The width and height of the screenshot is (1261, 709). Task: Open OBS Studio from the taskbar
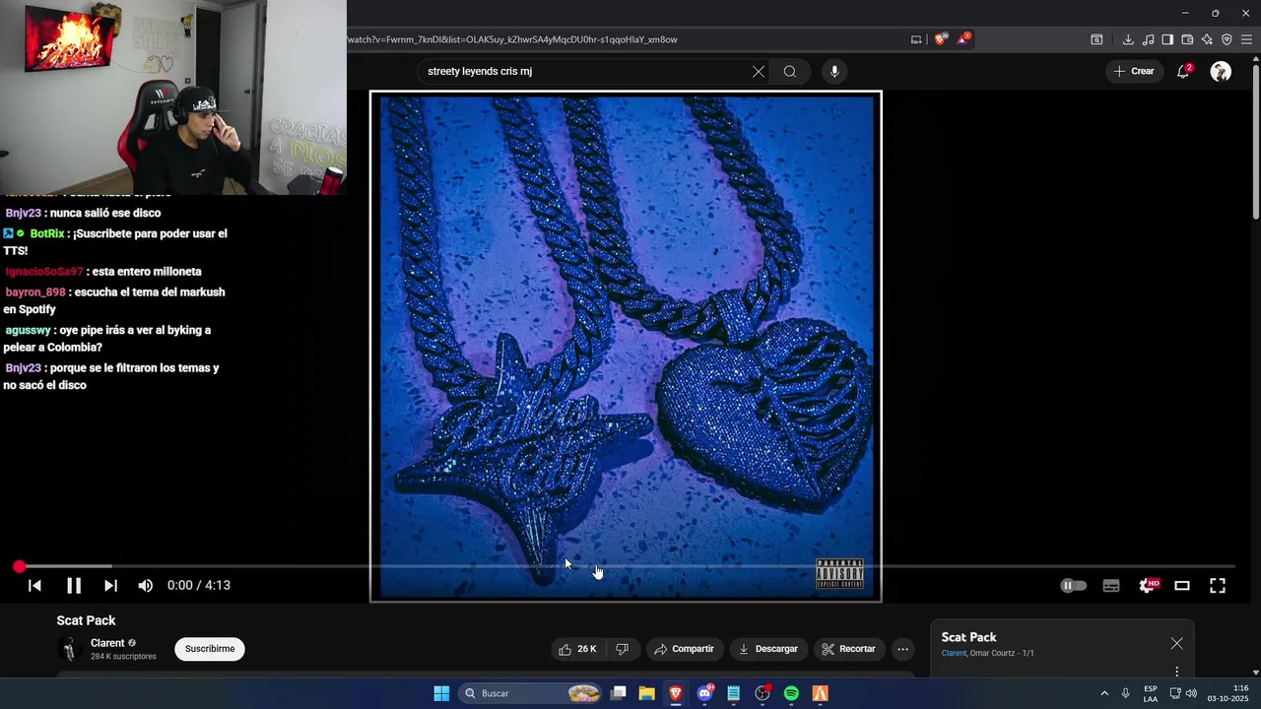click(x=763, y=693)
